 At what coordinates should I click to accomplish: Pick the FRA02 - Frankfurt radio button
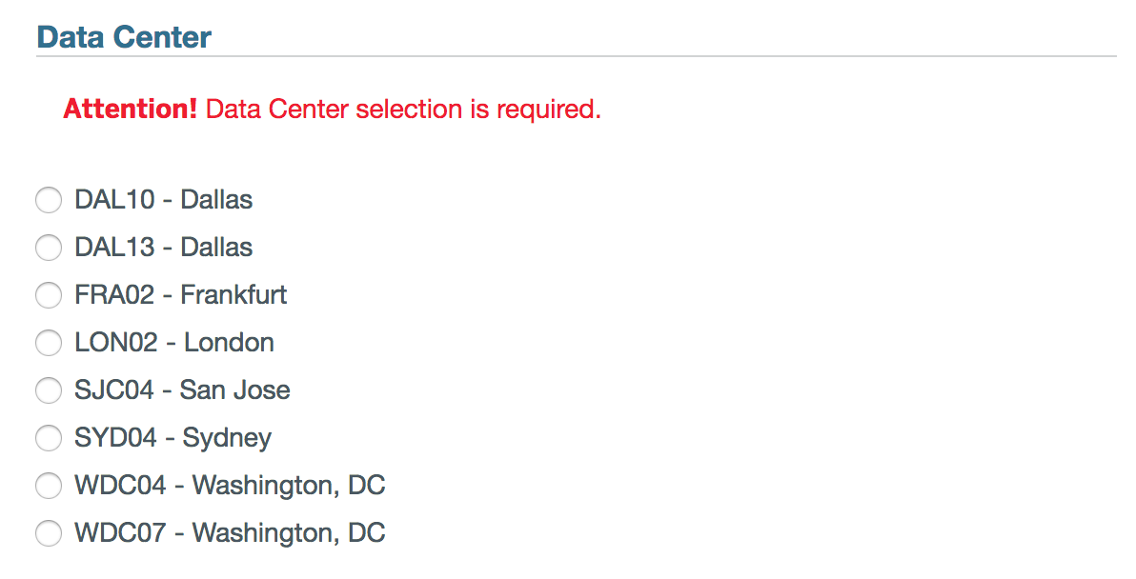[x=48, y=295]
